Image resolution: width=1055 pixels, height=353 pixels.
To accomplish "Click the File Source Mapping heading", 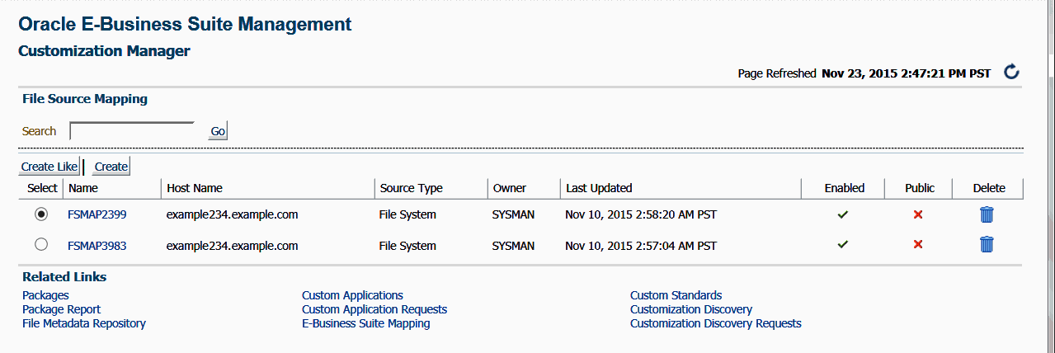I will [x=85, y=98].
